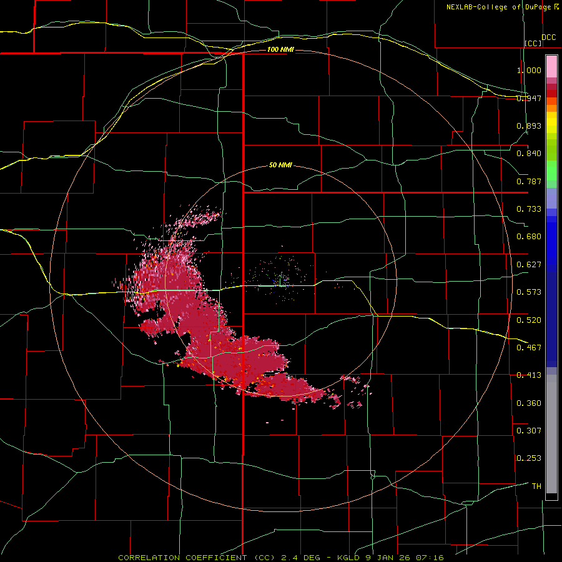The height and width of the screenshot is (562, 562).
Task: Click the 0.840 scale value
Action: (529, 154)
